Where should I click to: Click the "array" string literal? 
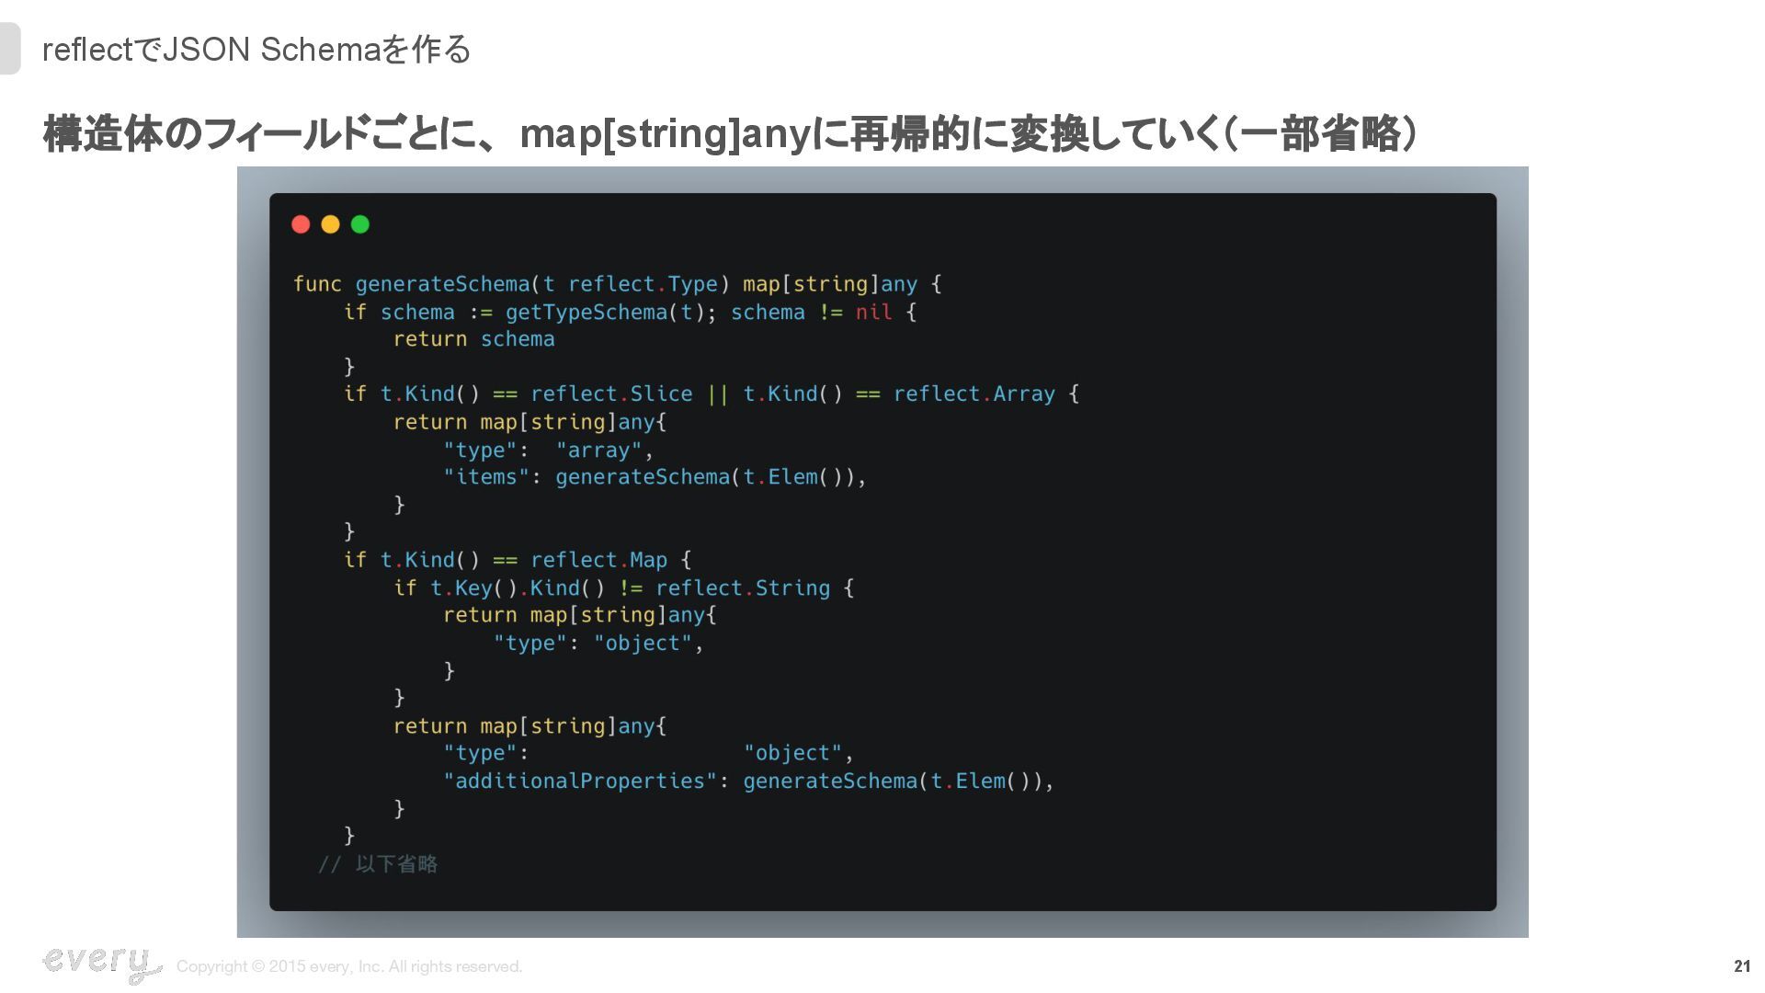[x=598, y=451]
